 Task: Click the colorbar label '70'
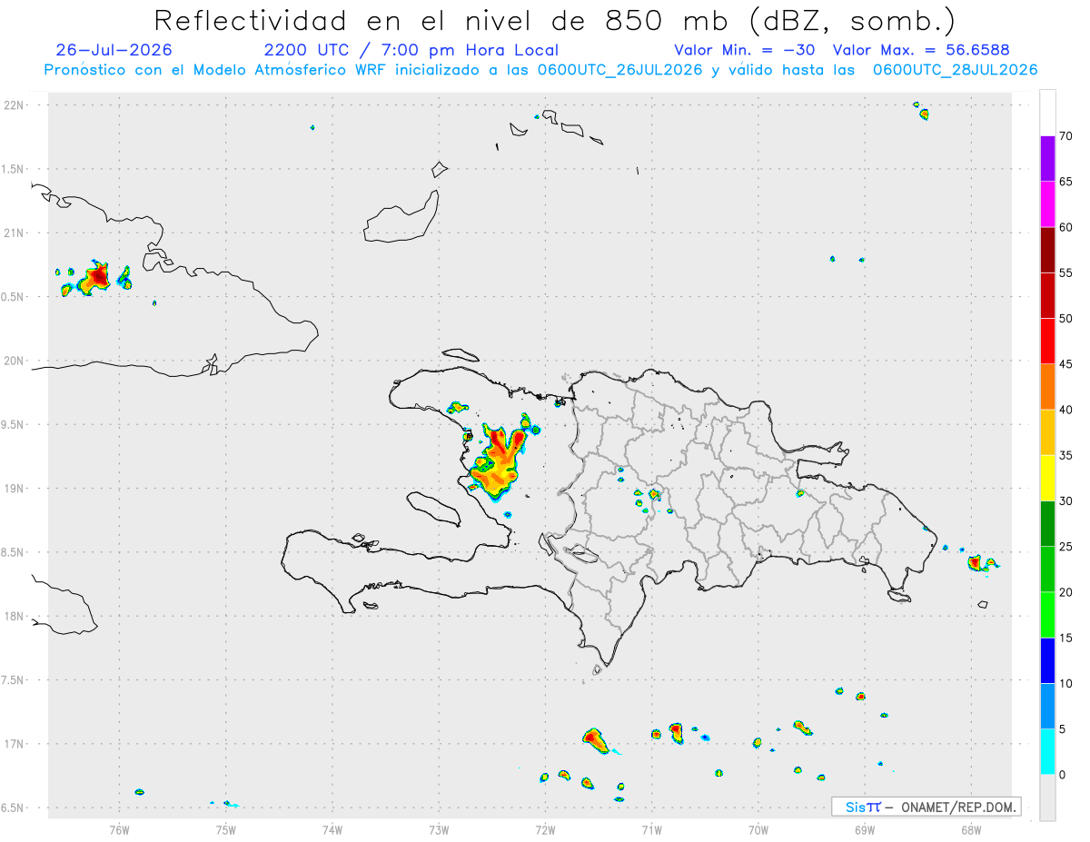pyautogui.click(x=1065, y=136)
